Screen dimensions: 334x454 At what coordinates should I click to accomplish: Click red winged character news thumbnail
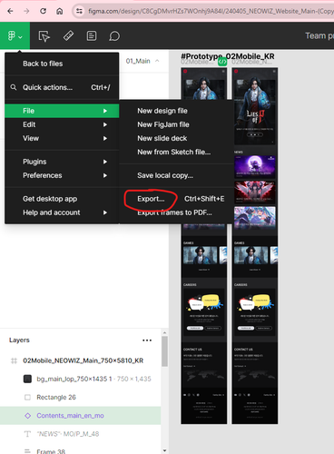255,192
